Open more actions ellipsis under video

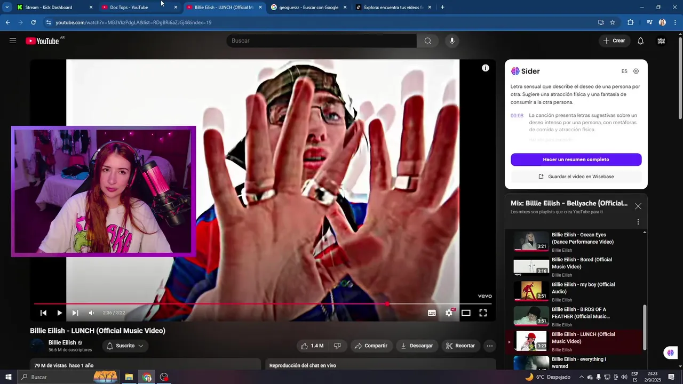click(x=490, y=346)
